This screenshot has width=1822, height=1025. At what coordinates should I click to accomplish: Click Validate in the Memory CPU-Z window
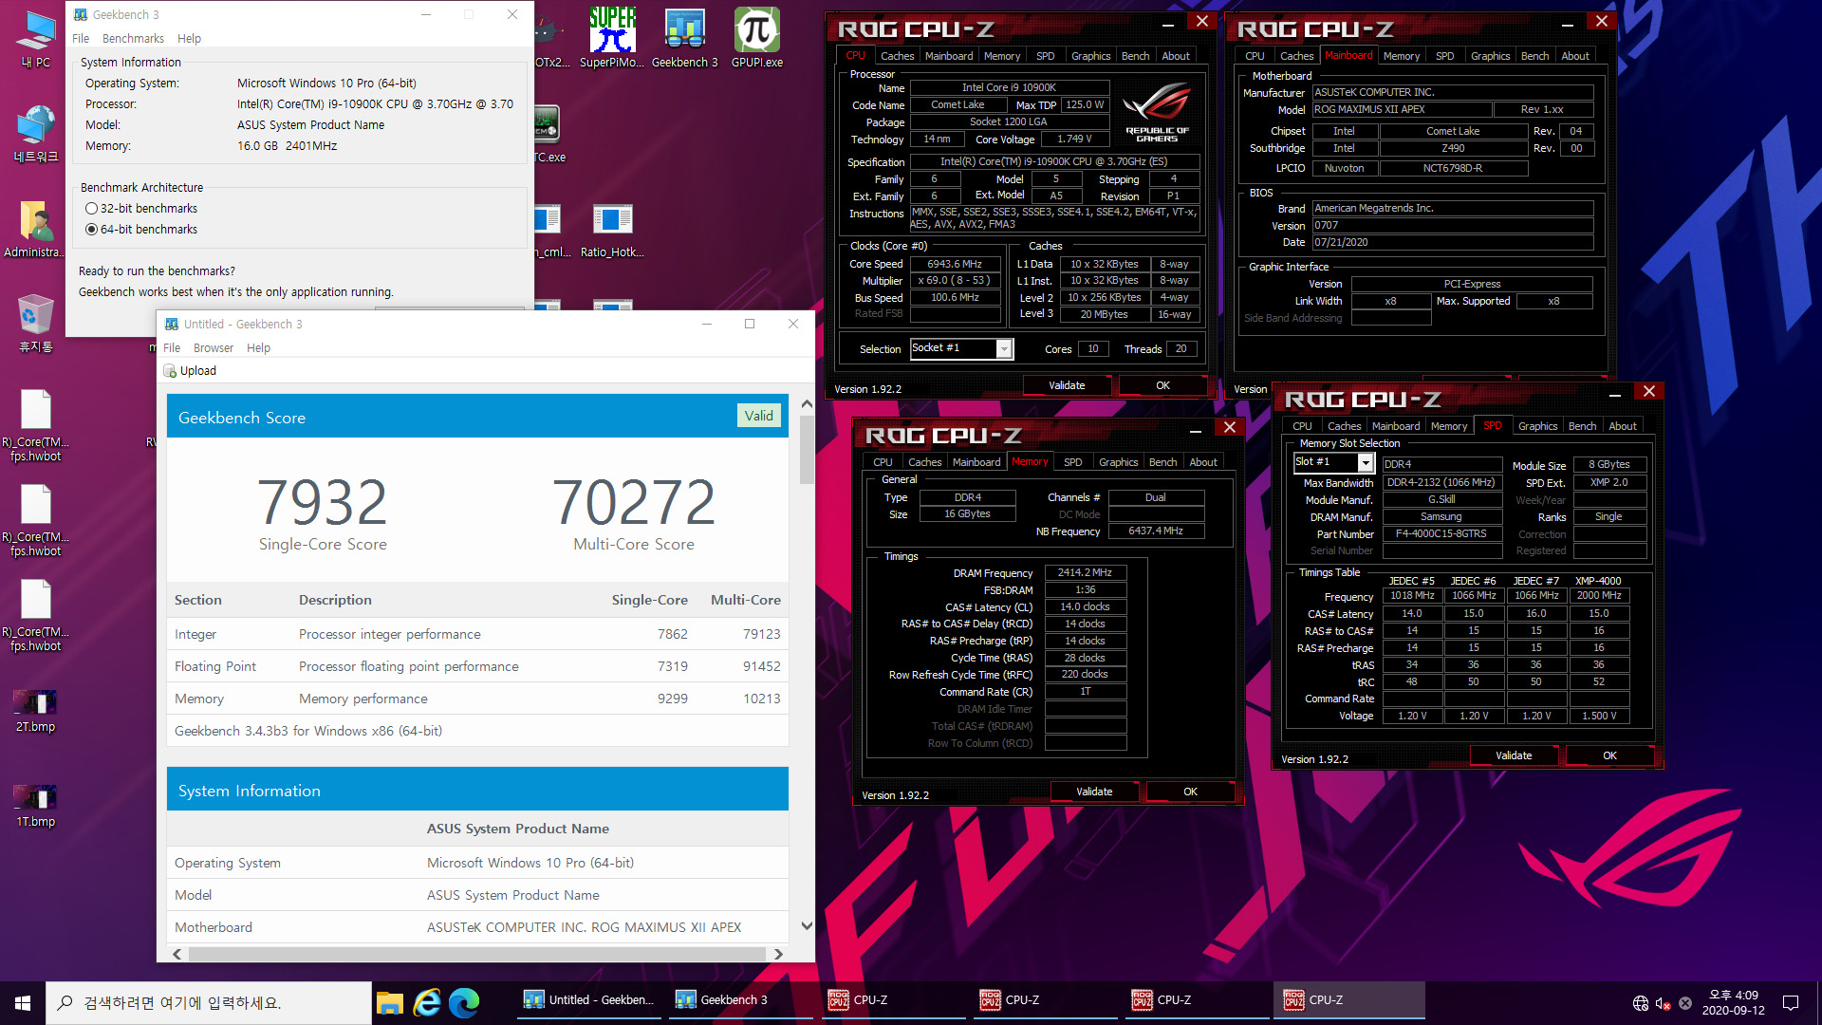pos(1094,792)
